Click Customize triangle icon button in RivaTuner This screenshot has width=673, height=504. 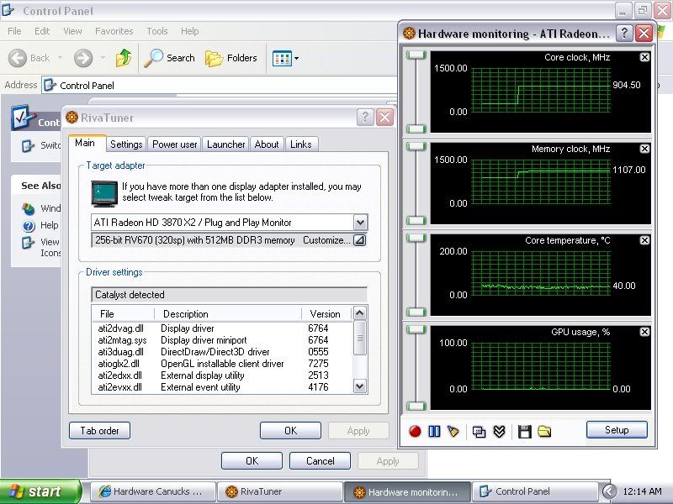pyautogui.click(x=359, y=240)
